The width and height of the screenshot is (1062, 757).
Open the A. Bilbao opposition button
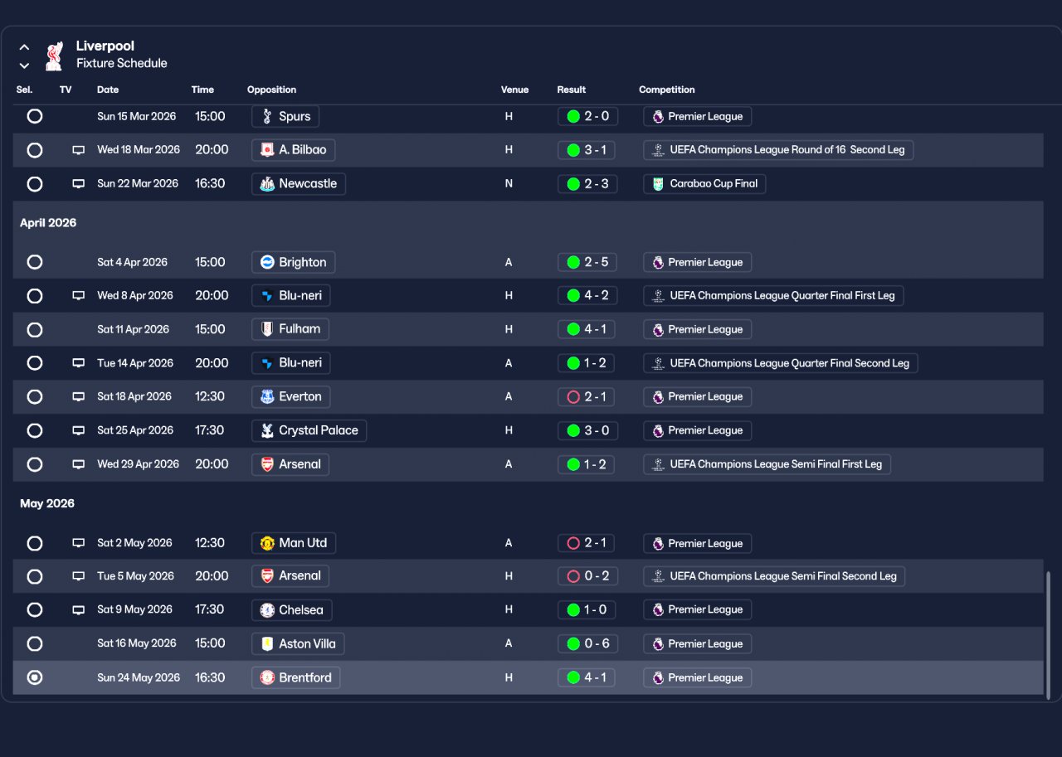tap(294, 150)
